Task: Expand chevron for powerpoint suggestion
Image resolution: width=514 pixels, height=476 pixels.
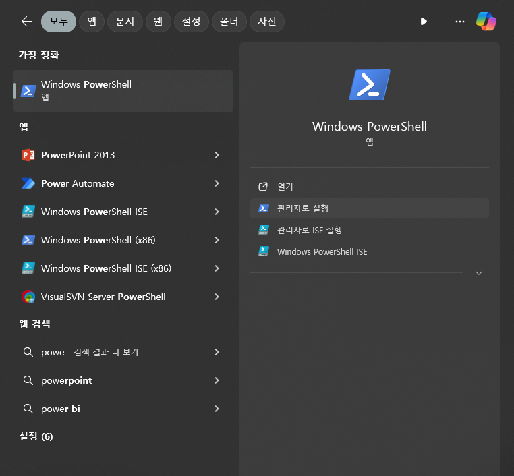Action: coord(217,380)
